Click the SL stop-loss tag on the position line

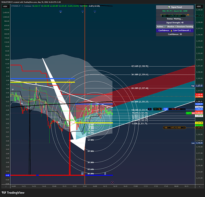tap(159, 109)
